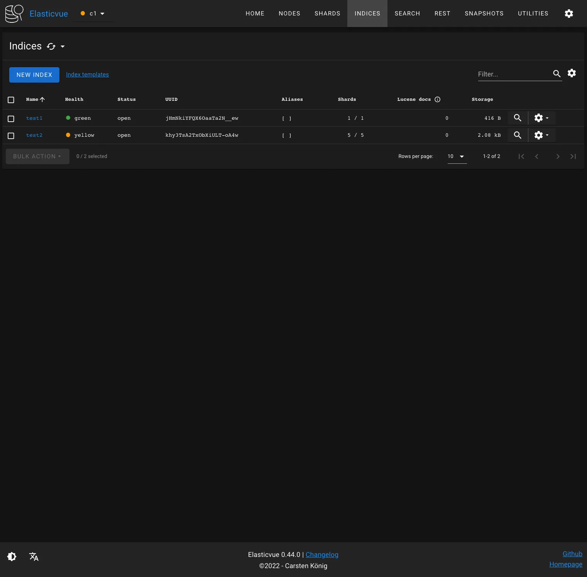
Task: Toggle the dark/light theme icon
Action: pyautogui.click(x=12, y=557)
